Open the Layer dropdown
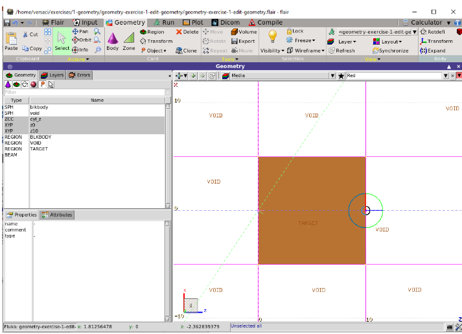 click(x=341, y=42)
